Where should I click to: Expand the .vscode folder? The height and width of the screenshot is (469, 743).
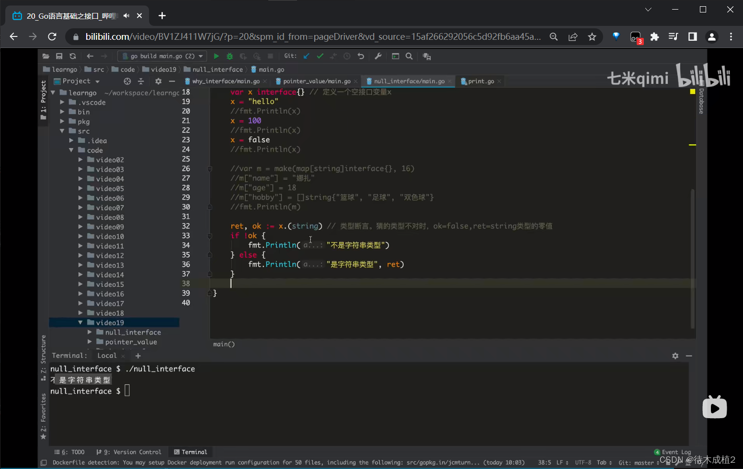pyautogui.click(x=62, y=102)
